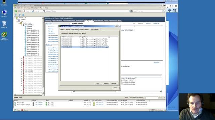215x120 pixels.
Task: Select the 192.168.1.211 host icon in tree
Action: [x=24, y=25]
